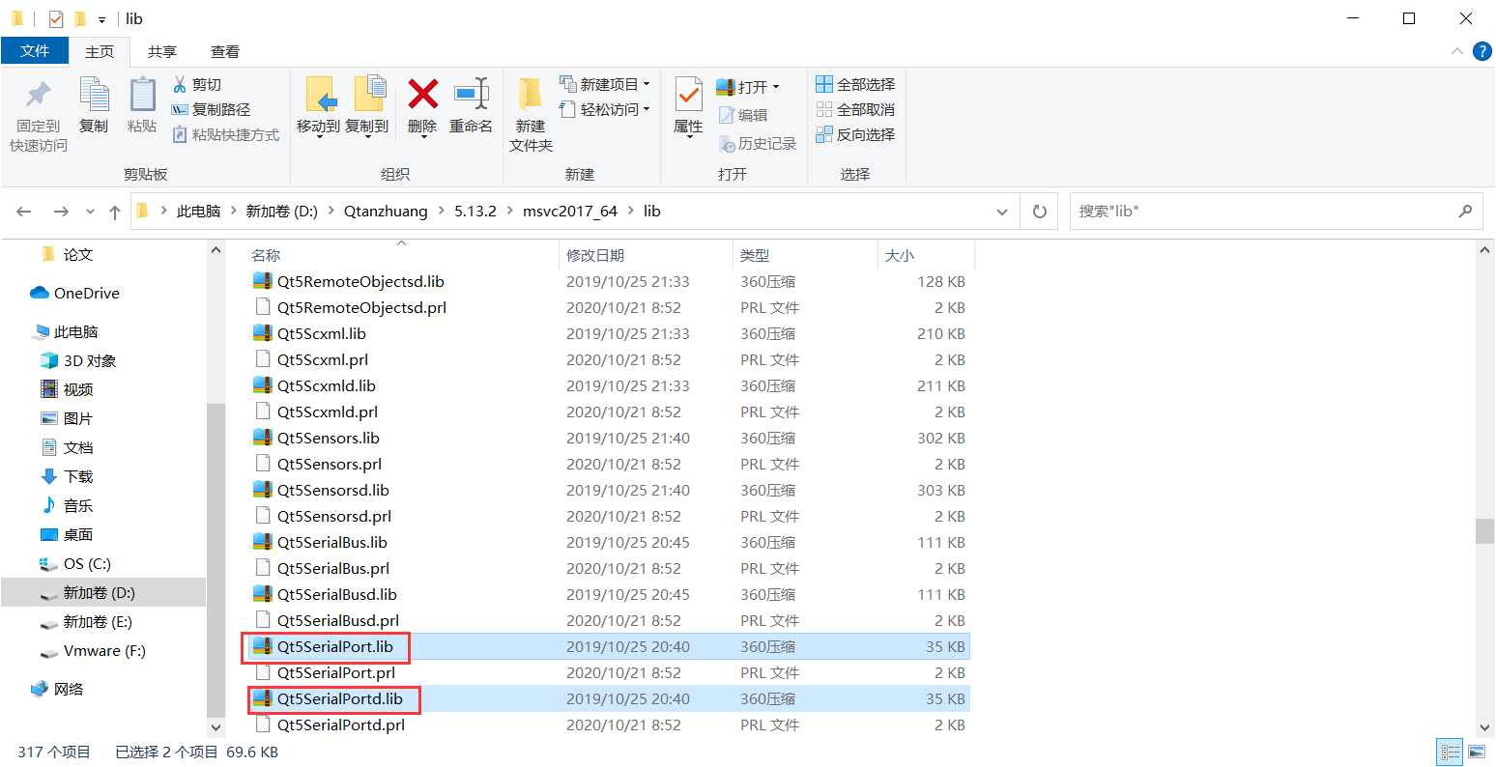Click the 修改日期 column header
The height and width of the screenshot is (767, 1496).
(x=594, y=255)
